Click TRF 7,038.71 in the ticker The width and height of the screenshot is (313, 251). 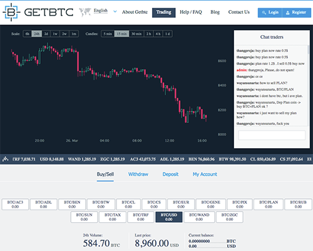[24, 159]
